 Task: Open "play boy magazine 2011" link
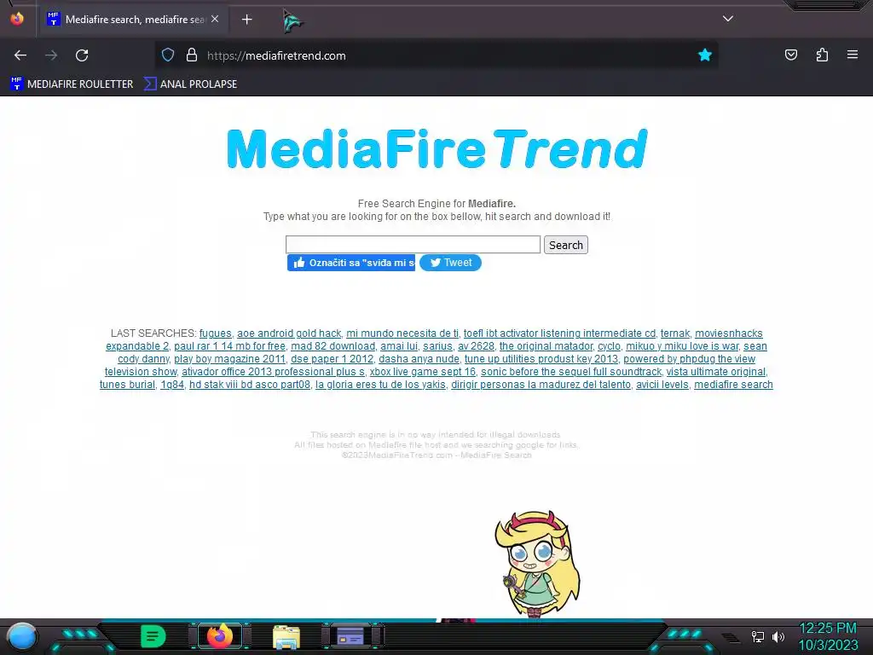[x=229, y=359]
